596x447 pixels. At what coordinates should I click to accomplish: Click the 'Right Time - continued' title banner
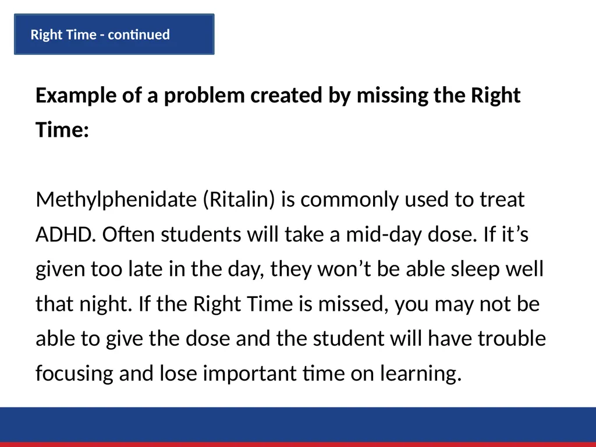(114, 34)
